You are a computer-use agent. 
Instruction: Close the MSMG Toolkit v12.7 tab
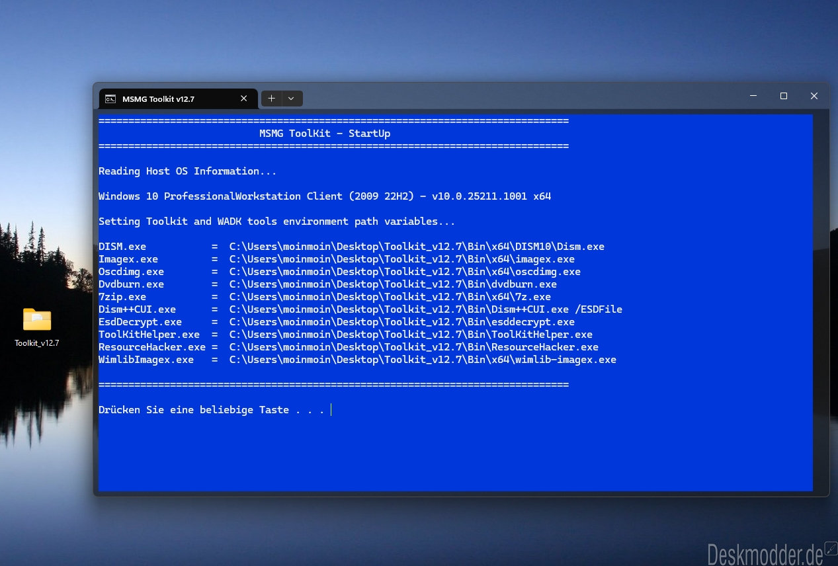click(243, 99)
